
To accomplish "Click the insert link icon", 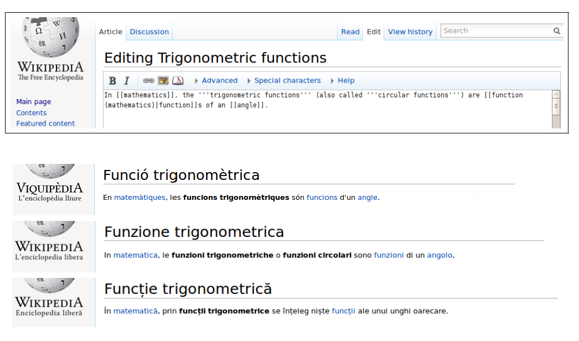I will click(148, 81).
